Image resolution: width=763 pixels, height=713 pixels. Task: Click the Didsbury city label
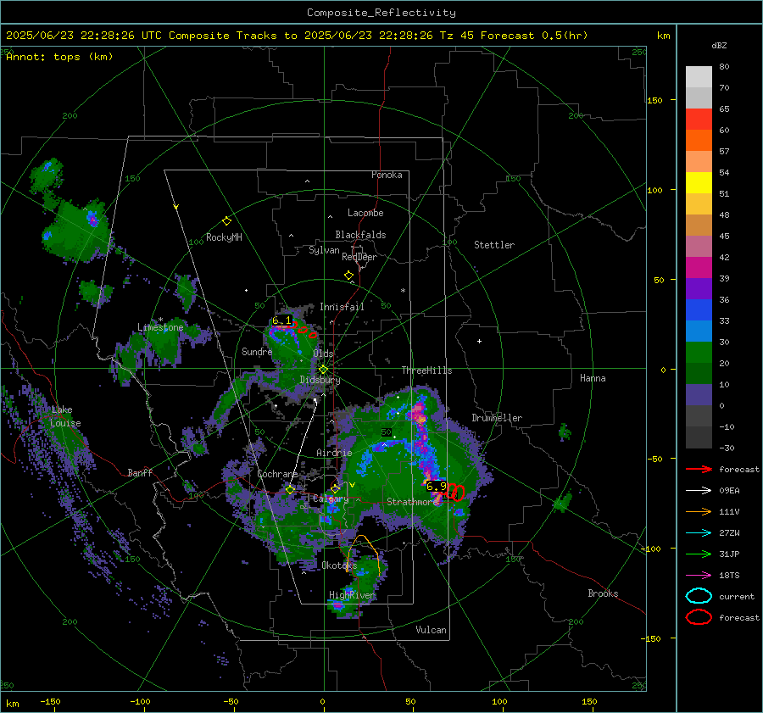coord(320,380)
